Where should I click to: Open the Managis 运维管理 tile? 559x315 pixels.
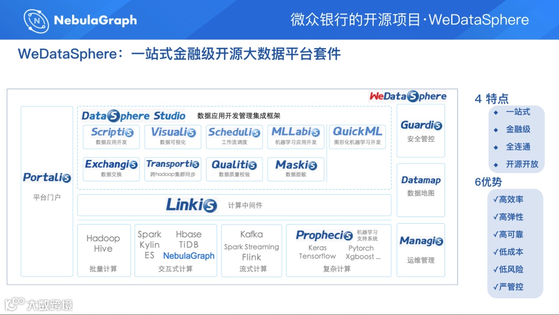(x=421, y=250)
